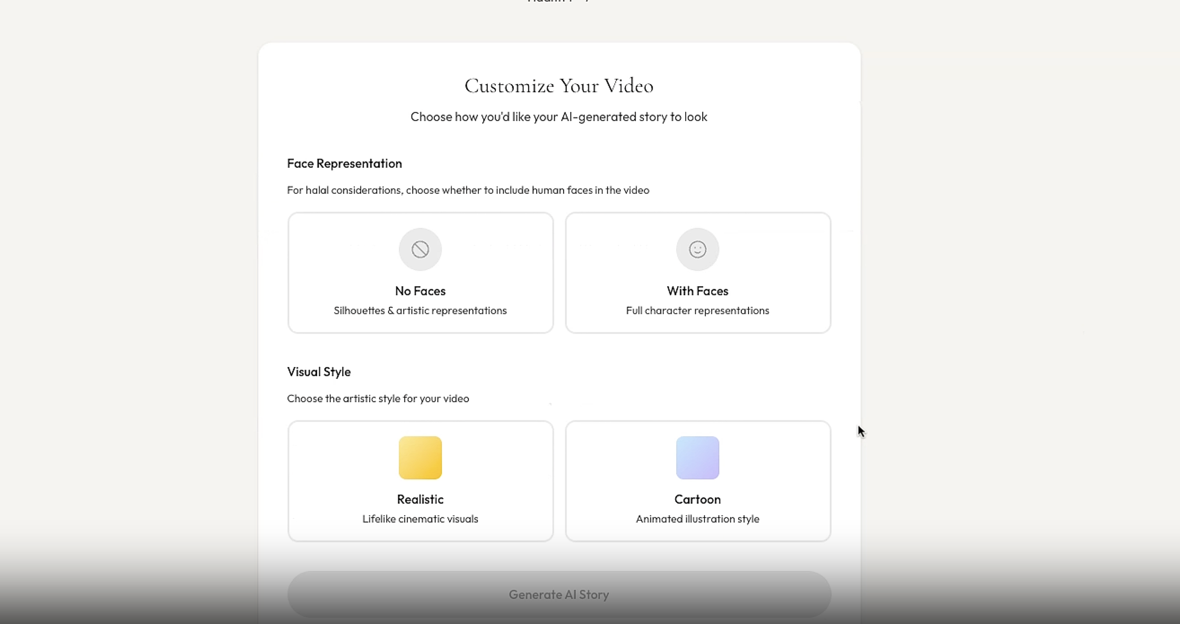Pick the purple Cartoon style swatch
1180x624 pixels.
(697, 458)
